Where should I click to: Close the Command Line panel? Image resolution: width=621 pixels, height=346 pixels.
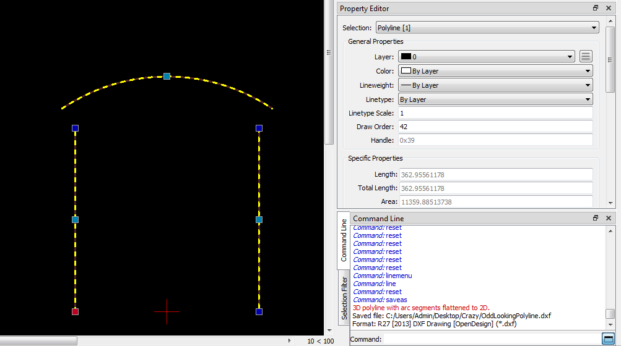tap(608, 218)
